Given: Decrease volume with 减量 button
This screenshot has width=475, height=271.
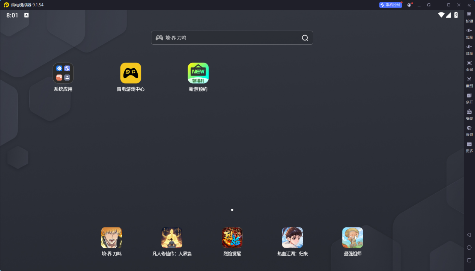Looking at the screenshot, I should click(469, 50).
